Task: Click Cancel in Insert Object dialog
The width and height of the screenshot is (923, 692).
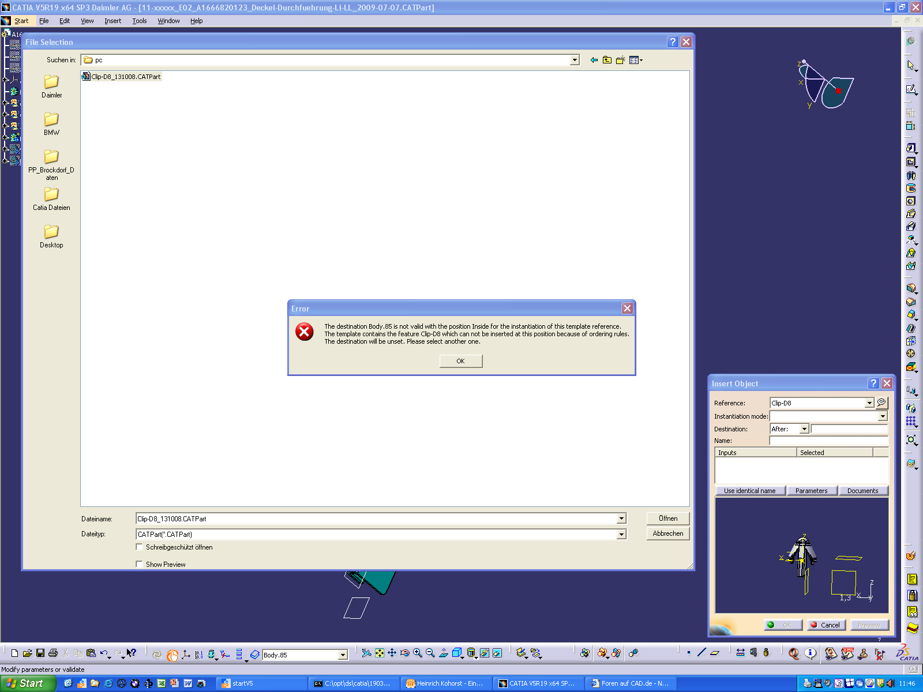Action: coord(826,625)
